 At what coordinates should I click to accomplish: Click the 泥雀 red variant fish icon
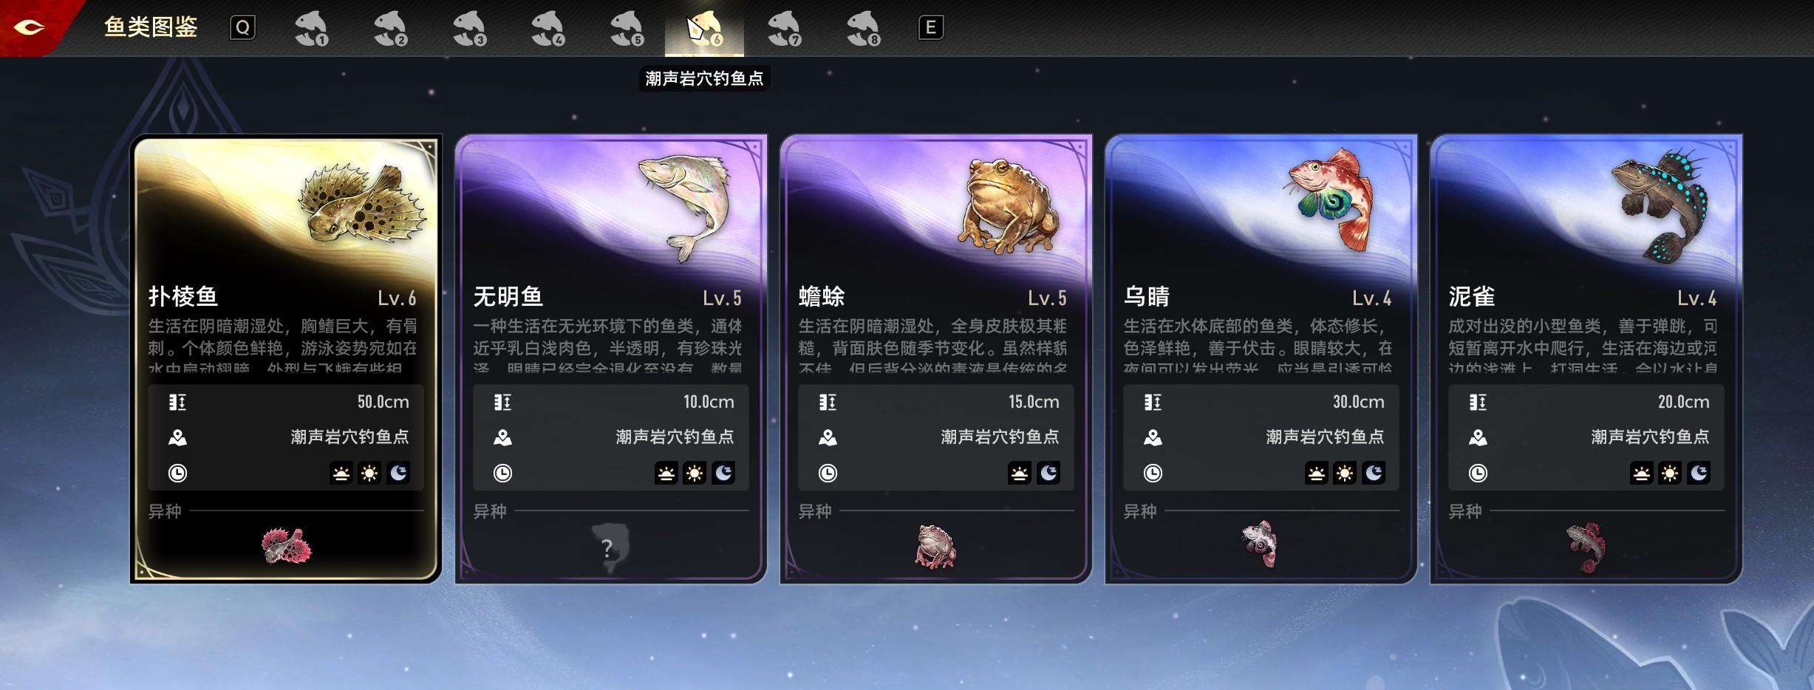[x=1586, y=547]
